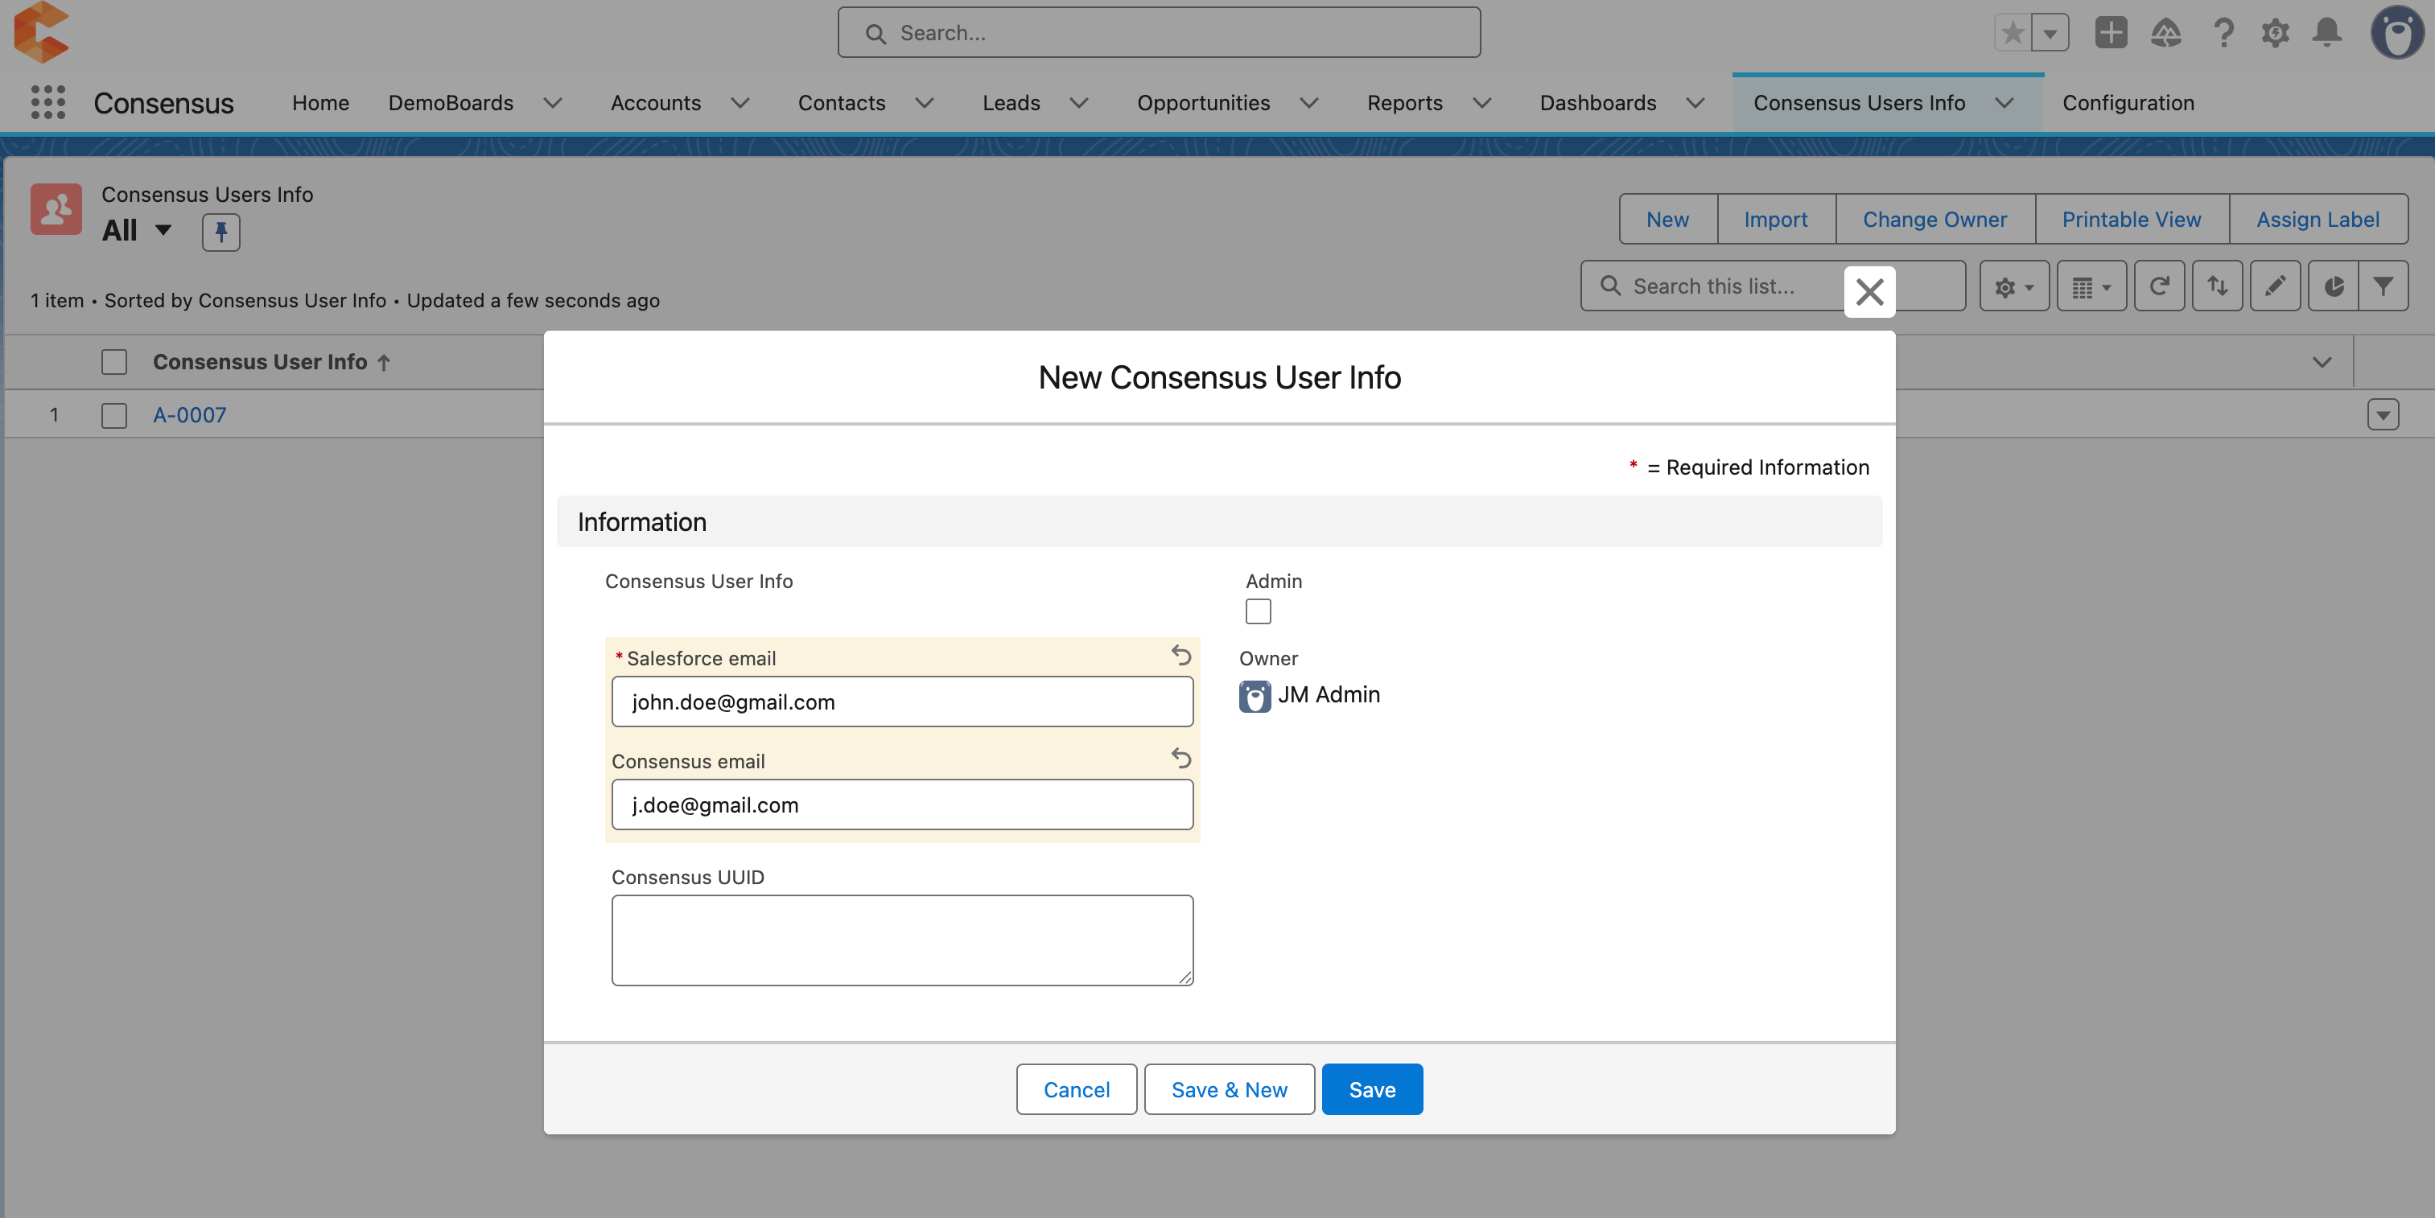Open the Accounts tab
The image size is (2435, 1218).
pyautogui.click(x=656, y=103)
